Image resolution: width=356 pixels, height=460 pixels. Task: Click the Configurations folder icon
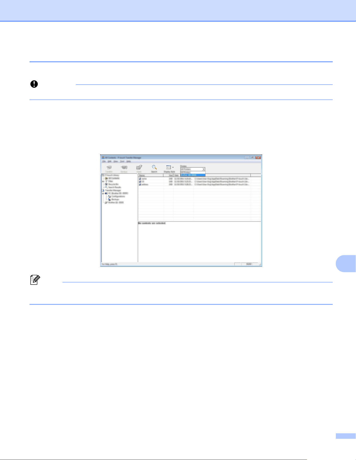click(110, 196)
